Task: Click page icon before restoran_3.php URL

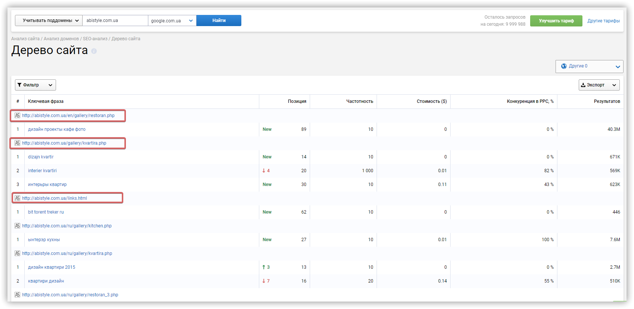Action: pos(17,295)
